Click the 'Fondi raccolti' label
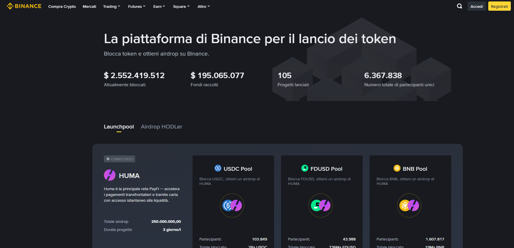 [x=204, y=85]
